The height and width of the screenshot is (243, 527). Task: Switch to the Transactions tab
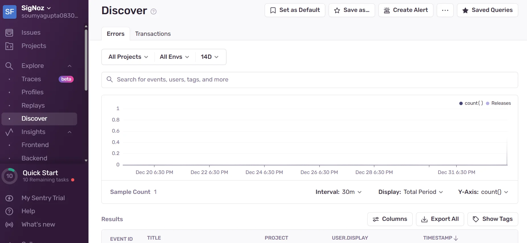(153, 34)
